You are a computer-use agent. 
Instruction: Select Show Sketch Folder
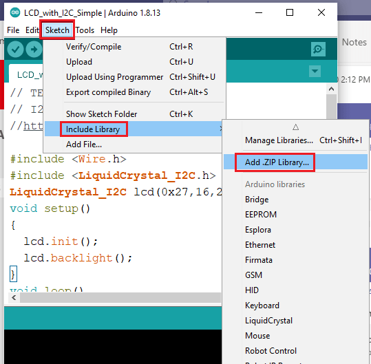pos(134,114)
